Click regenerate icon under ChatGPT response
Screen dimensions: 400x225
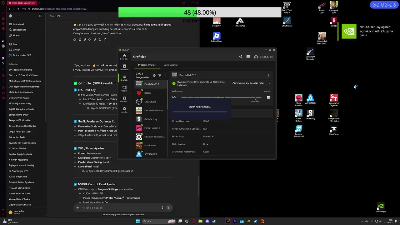click(105, 39)
